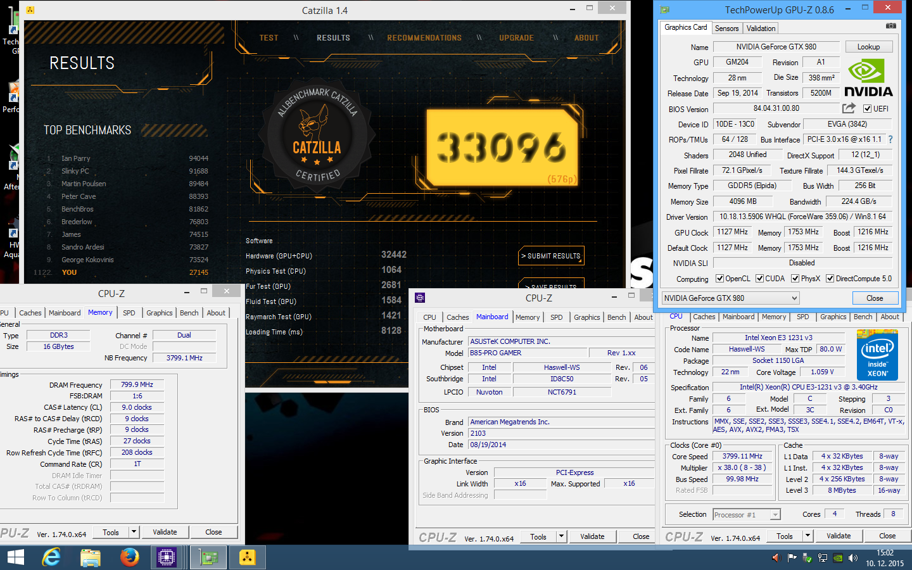Click the Catzilla title bar app icon
Screen dimensions: 912x570
[30, 10]
